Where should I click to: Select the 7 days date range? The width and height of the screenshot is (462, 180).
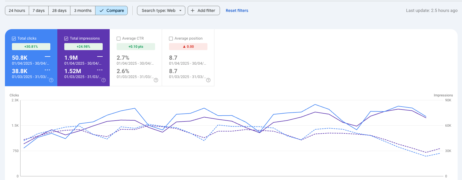39,10
